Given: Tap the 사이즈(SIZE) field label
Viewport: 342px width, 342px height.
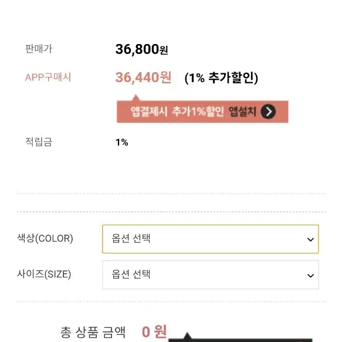Looking at the screenshot, I should pyautogui.click(x=44, y=274).
